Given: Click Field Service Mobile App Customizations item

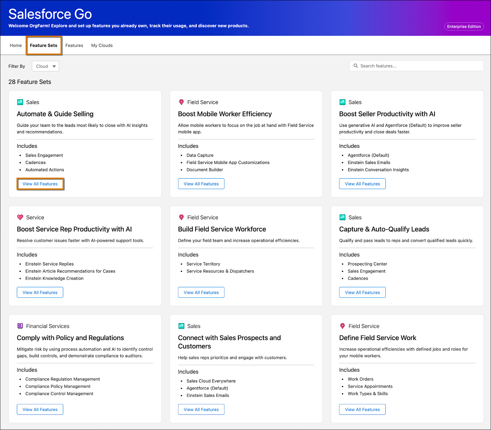Looking at the screenshot, I should pyautogui.click(x=228, y=162).
